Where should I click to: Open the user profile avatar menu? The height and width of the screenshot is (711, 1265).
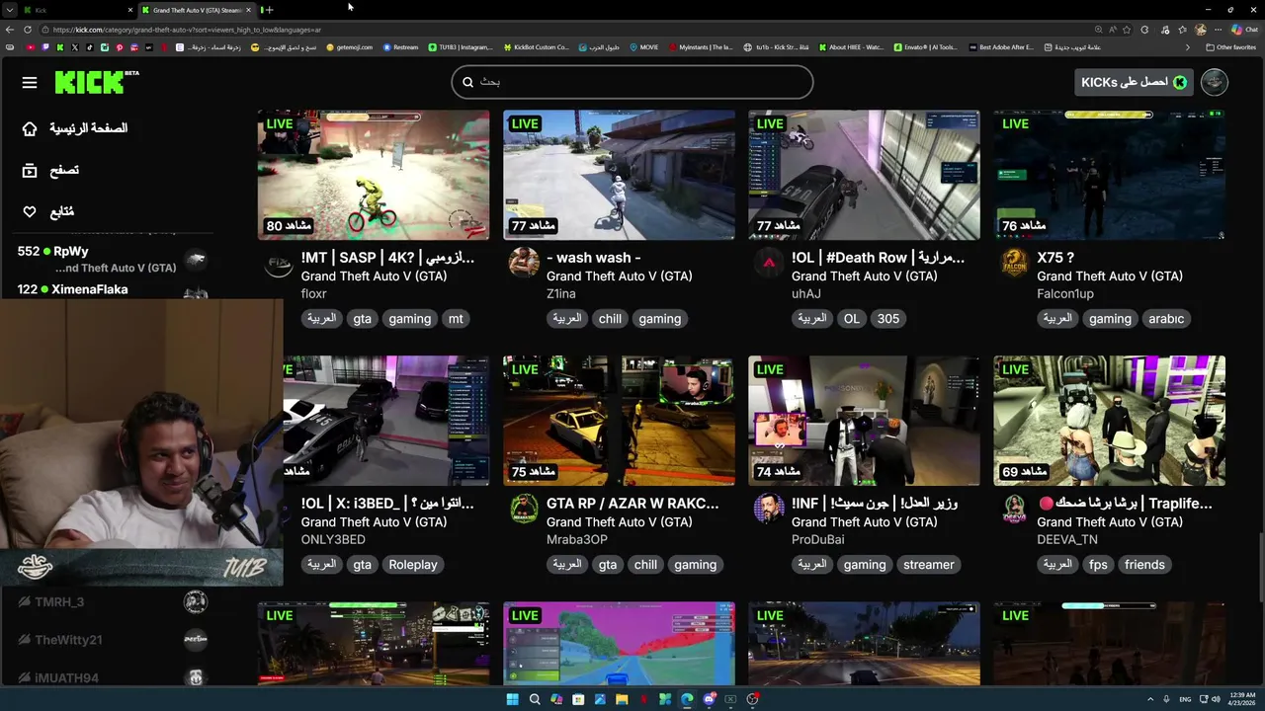pyautogui.click(x=1215, y=82)
